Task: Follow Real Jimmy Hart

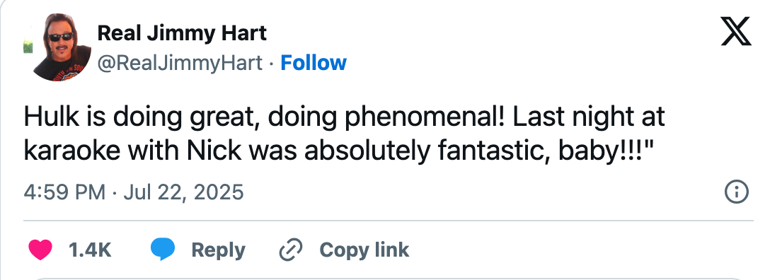Action: [314, 63]
